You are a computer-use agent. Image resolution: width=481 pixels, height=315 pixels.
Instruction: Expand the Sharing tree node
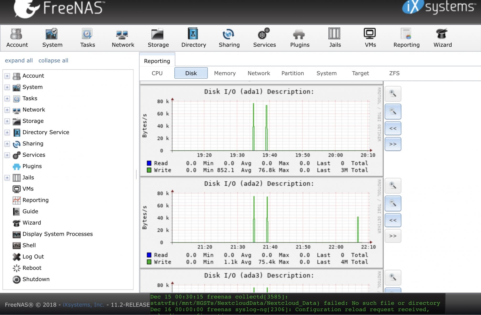(x=7, y=144)
